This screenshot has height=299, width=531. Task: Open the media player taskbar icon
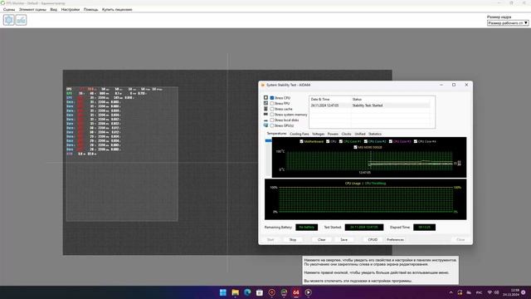coord(308,292)
